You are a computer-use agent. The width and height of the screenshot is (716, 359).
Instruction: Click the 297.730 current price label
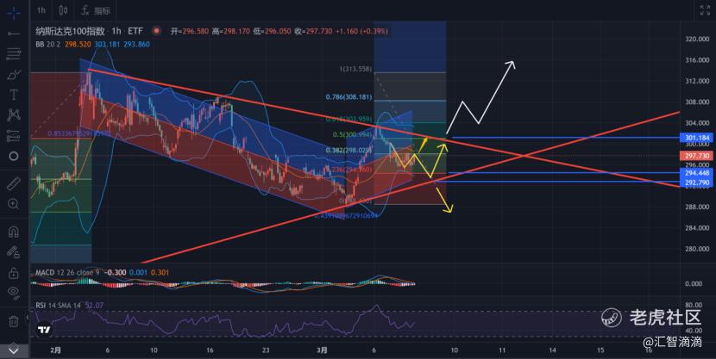tap(697, 156)
